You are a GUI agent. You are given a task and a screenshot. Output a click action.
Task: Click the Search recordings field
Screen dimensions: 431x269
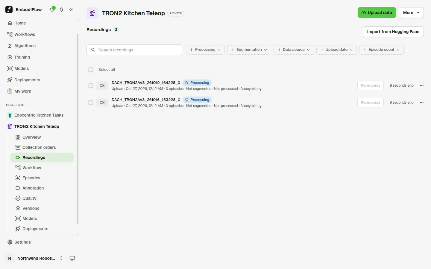[134, 50]
